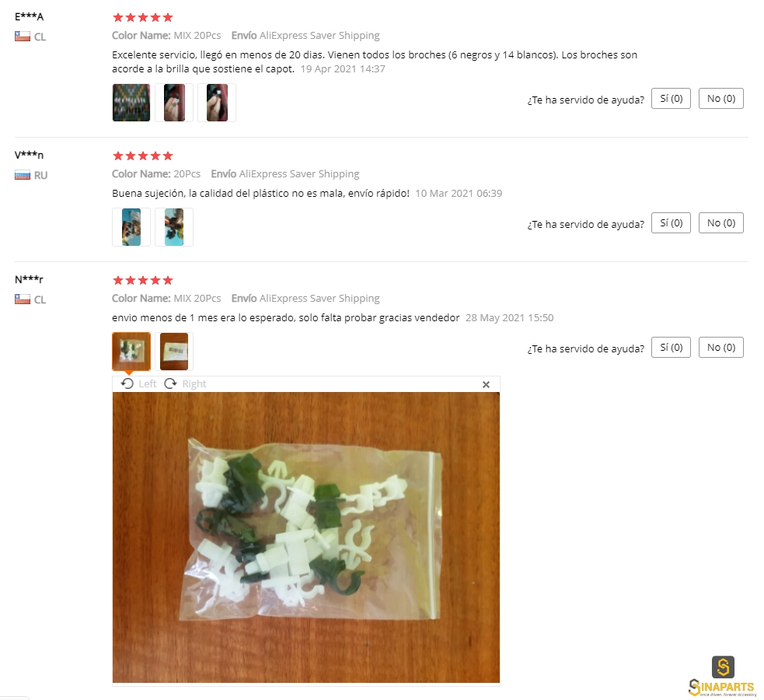Viewport: 764px width, 700px height.
Task: Click the Chile flag beside E***A
Action: click(x=23, y=37)
